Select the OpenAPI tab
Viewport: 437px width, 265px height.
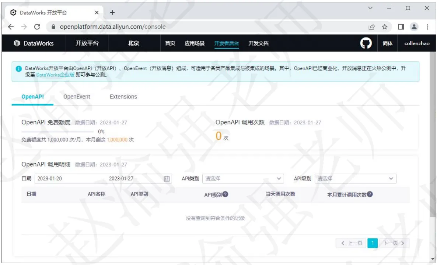(32, 97)
